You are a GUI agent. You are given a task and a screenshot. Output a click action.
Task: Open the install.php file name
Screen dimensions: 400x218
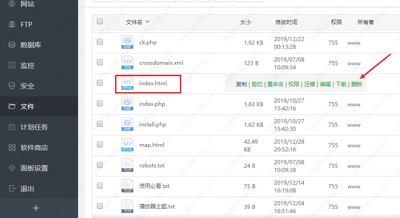click(x=153, y=125)
